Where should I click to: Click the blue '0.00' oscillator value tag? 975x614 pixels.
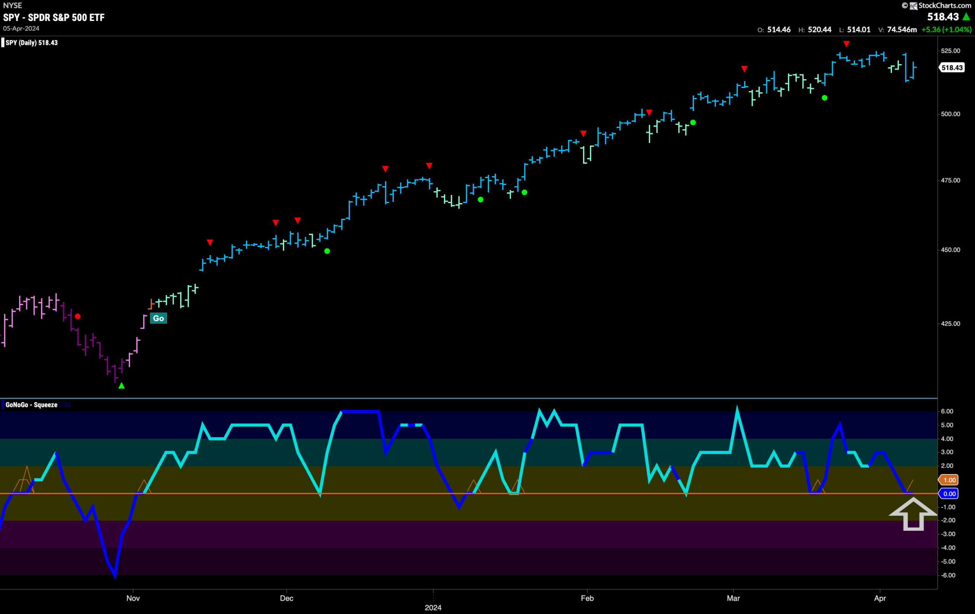[949, 493]
